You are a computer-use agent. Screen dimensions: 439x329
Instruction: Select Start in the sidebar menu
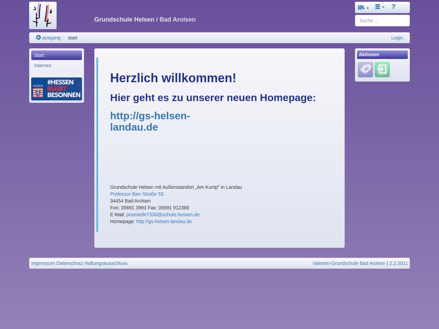coord(57,55)
